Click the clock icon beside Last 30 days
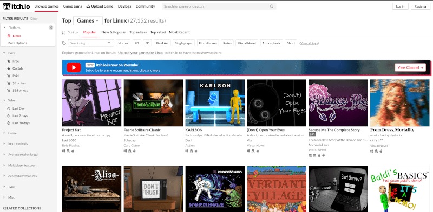The image size is (433, 212). pos(9,123)
